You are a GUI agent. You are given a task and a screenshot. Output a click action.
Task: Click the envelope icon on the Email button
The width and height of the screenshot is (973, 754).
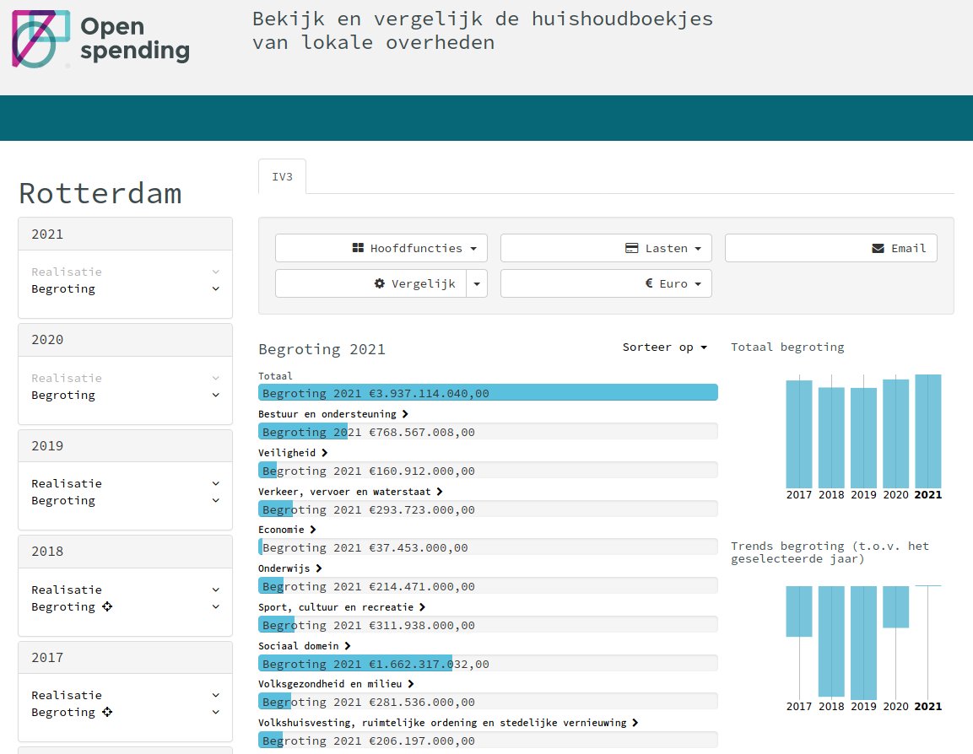point(879,247)
